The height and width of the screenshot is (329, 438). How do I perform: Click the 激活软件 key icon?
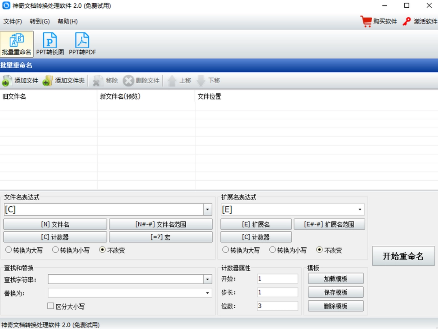[x=406, y=21]
